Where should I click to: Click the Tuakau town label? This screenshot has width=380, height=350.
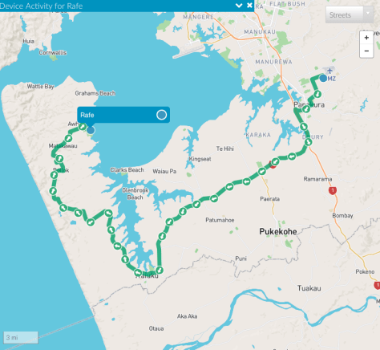coord(309,288)
